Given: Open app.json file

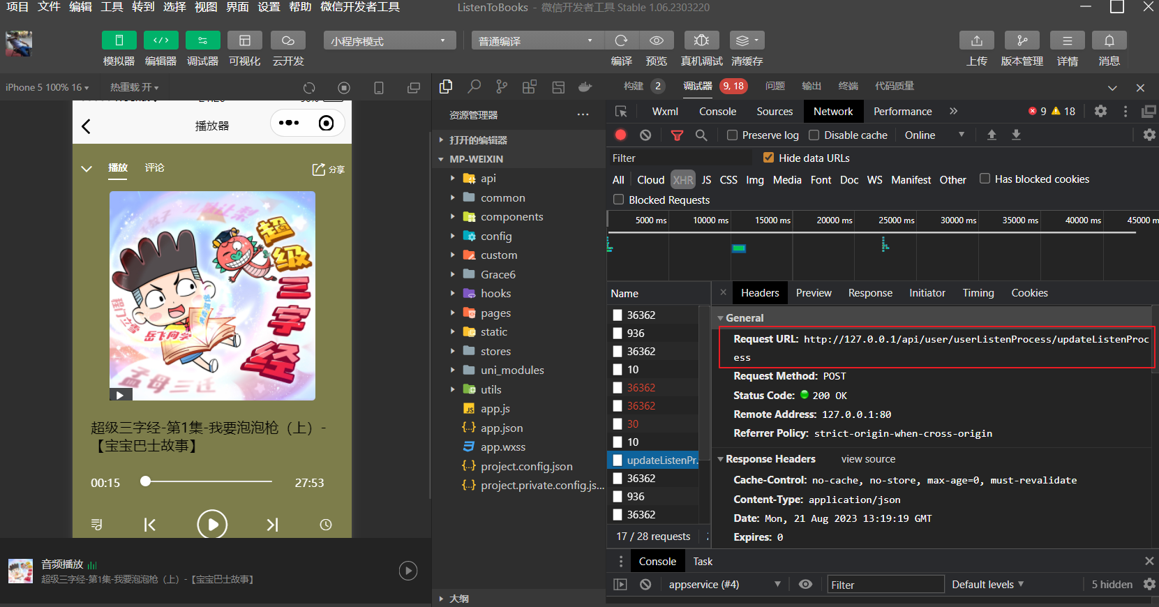Looking at the screenshot, I should pyautogui.click(x=502, y=428).
